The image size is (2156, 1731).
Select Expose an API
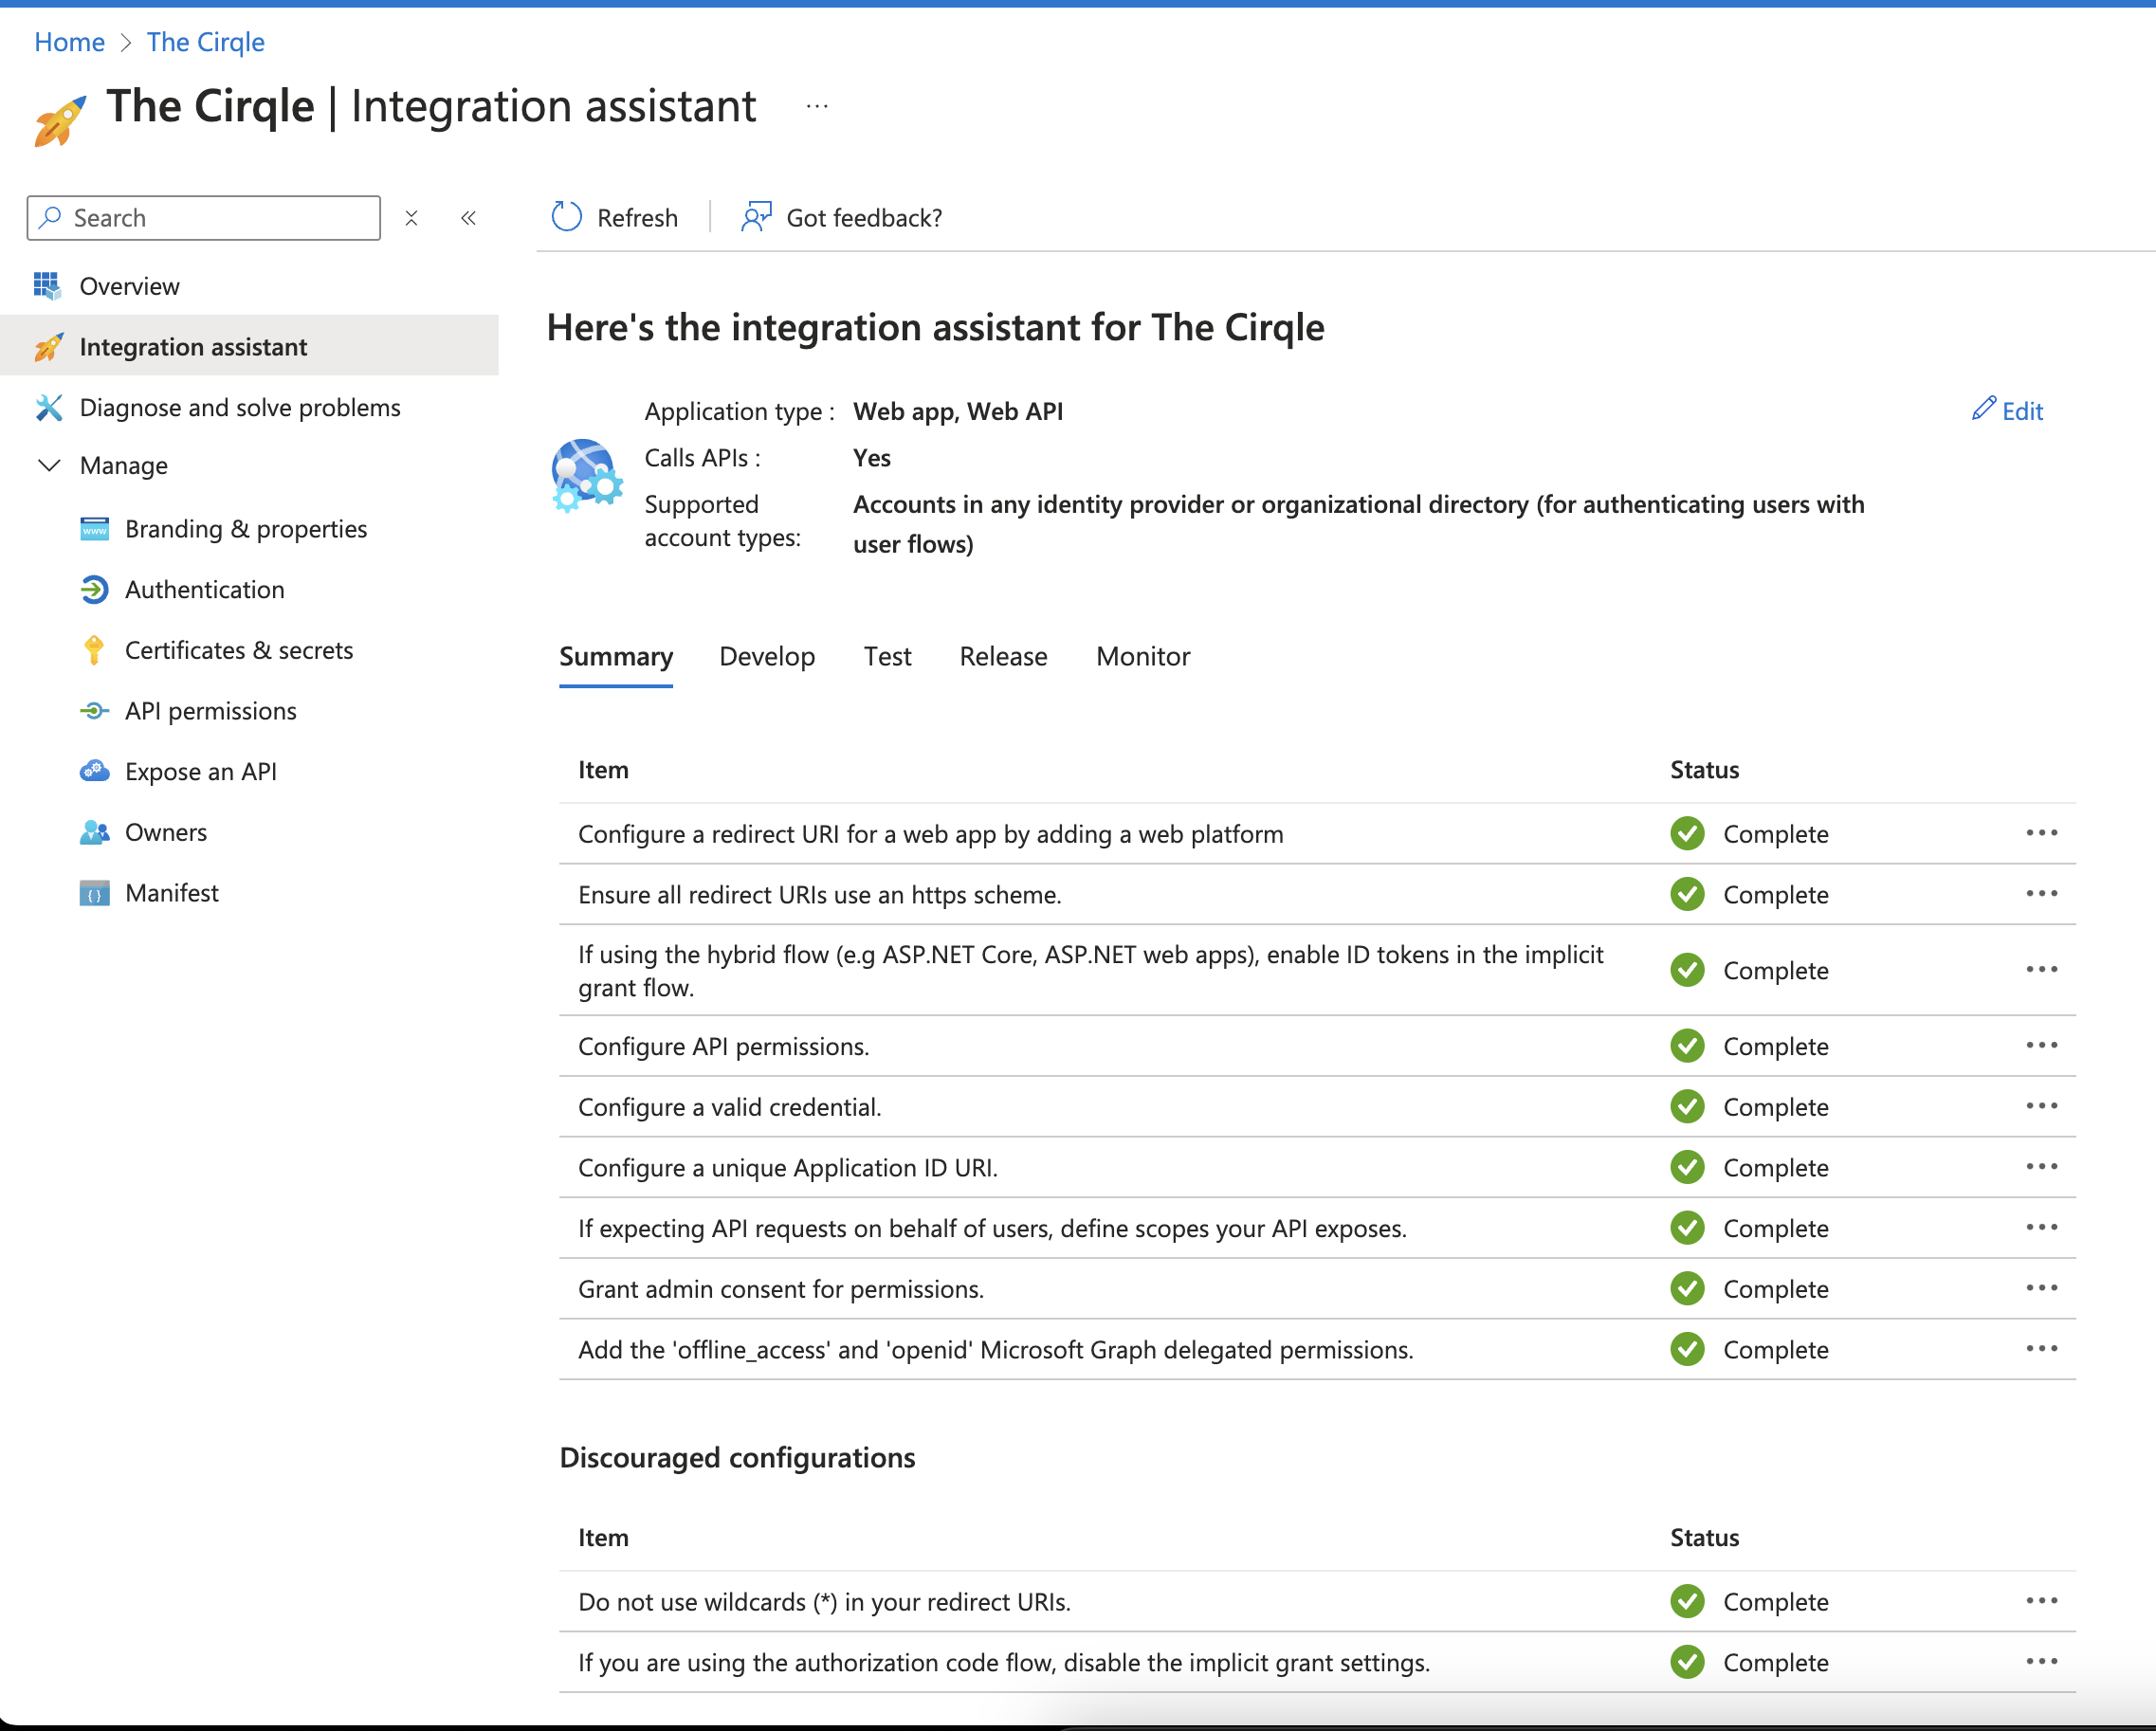pyautogui.click(x=201, y=771)
